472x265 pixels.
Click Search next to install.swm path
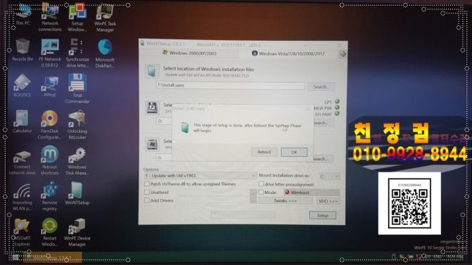[x=321, y=86]
